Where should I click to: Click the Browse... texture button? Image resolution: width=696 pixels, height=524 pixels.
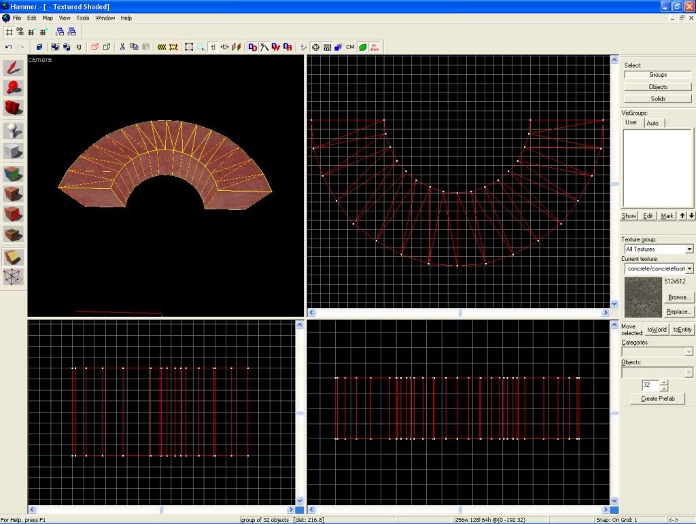click(678, 297)
